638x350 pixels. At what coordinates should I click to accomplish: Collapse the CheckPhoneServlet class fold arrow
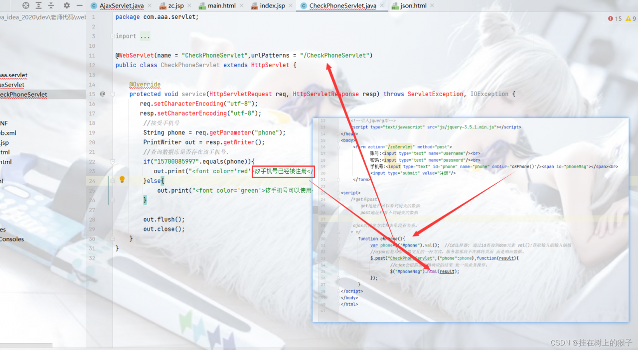113,65
